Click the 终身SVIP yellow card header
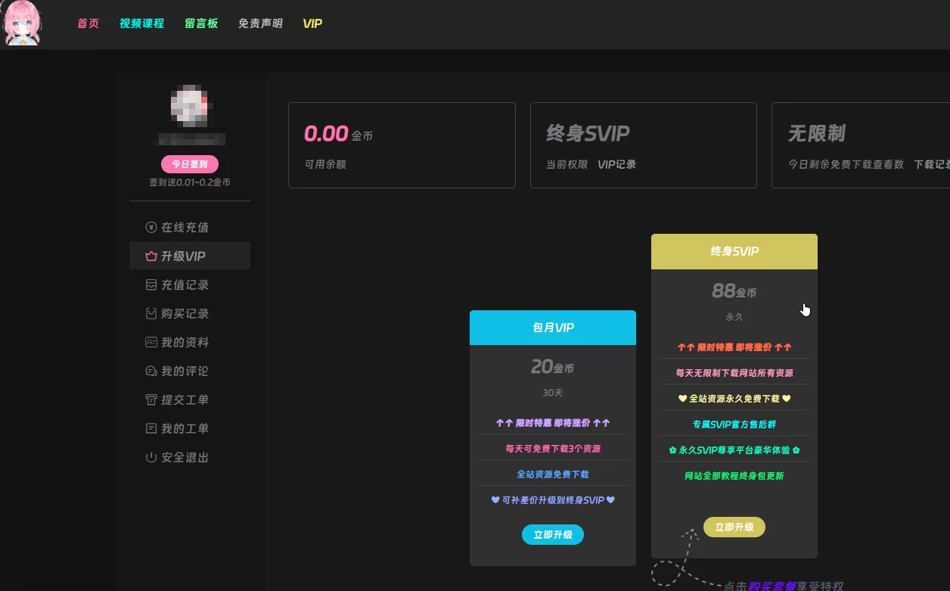The image size is (950, 591). coord(734,251)
